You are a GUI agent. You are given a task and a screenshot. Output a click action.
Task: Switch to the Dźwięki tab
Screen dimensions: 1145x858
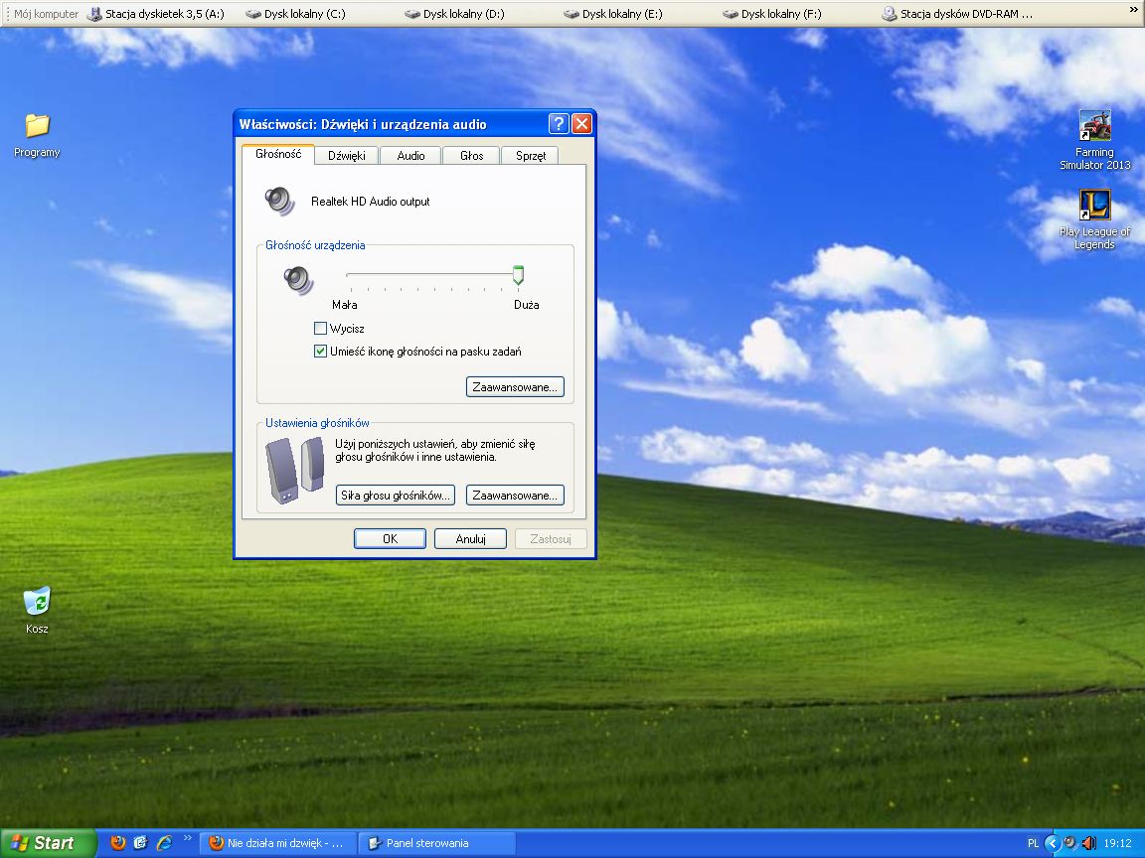[x=347, y=155]
